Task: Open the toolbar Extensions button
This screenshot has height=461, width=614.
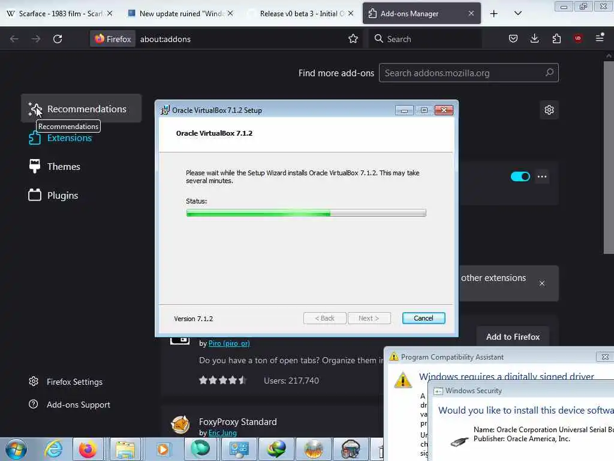Action: click(x=556, y=38)
